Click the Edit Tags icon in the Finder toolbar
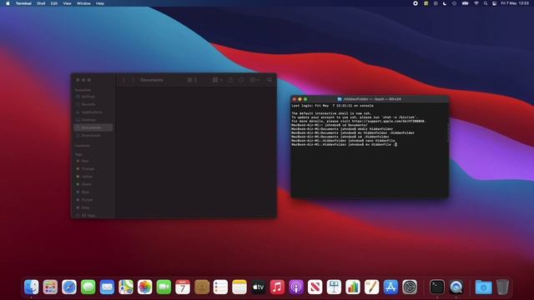 (241, 80)
